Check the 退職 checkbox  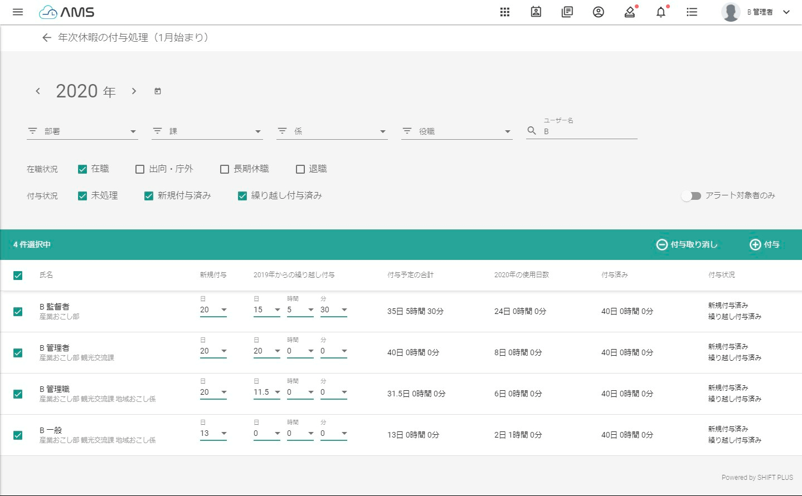[x=300, y=169]
